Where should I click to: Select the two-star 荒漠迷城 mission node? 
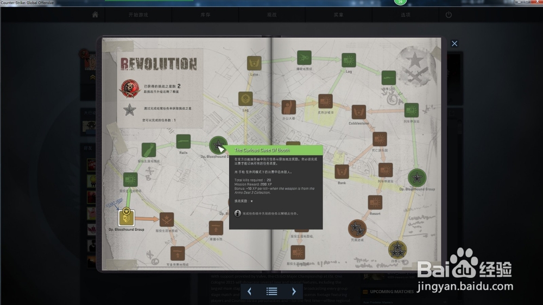(x=357, y=228)
